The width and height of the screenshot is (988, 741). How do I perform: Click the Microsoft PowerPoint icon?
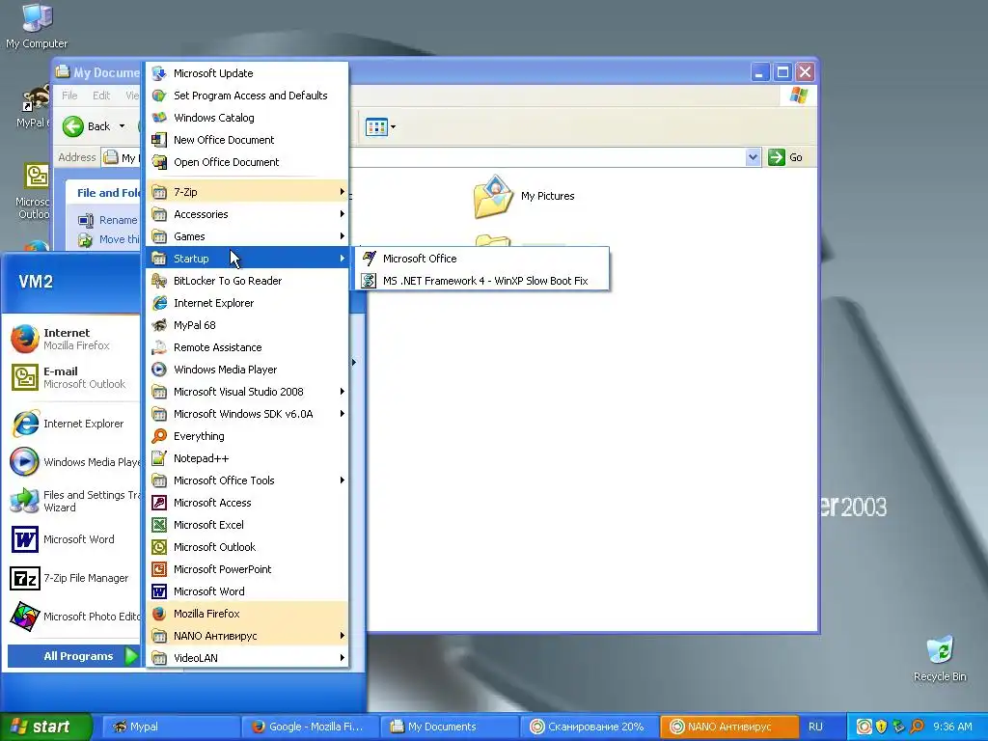159,569
